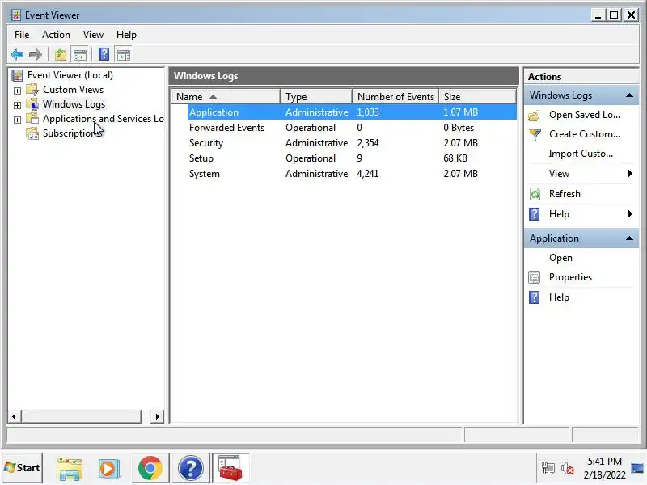Open the View submenu arrow in Actions
The height and width of the screenshot is (485, 647).
click(x=630, y=174)
